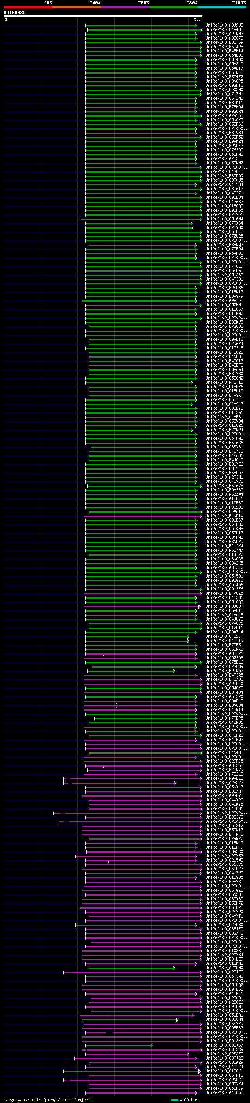Select the UniRef100_B4IX01 label
The height and width of the screenshot is (1103, 250).
tap(224, 680)
